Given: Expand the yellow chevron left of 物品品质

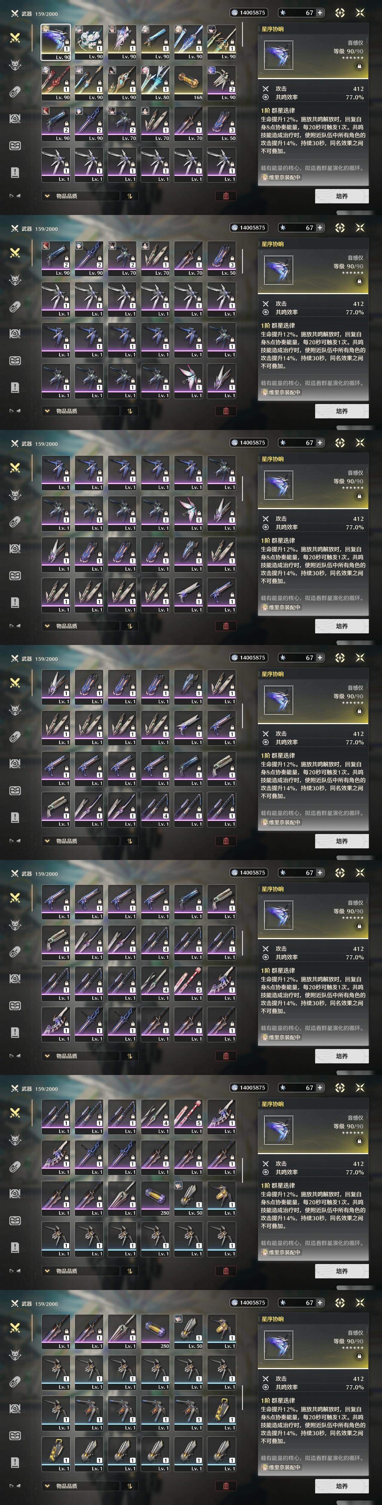Looking at the screenshot, I should click(x=47, y=196).
